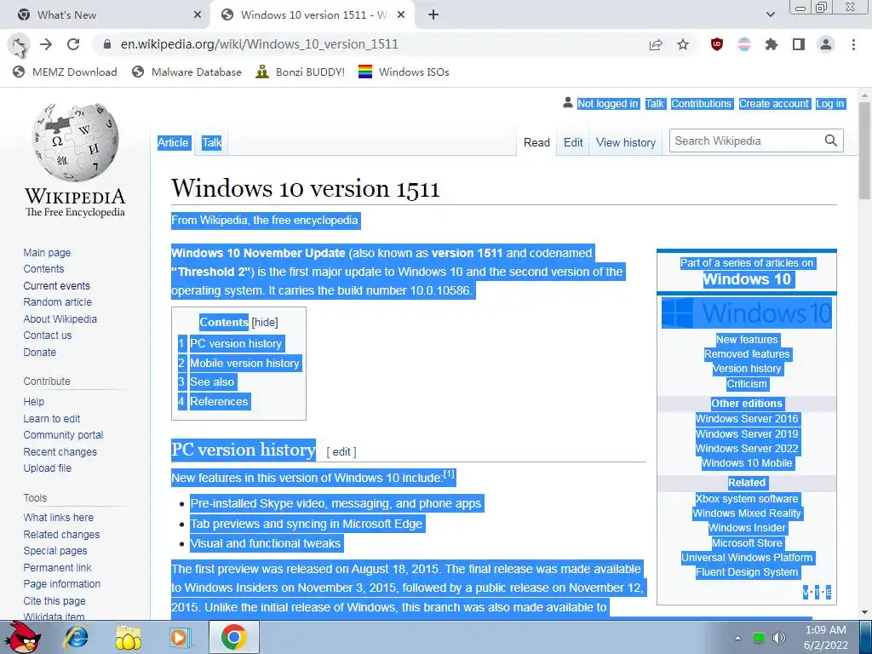The image size is (872, 654).
Task: Open the Fluent Design System link
Action: (747, 571)
